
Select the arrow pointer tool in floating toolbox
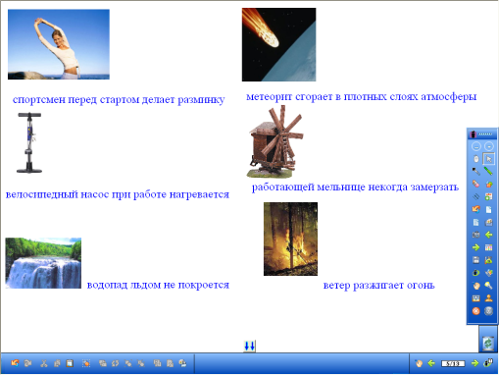click(x=488, y=159)
